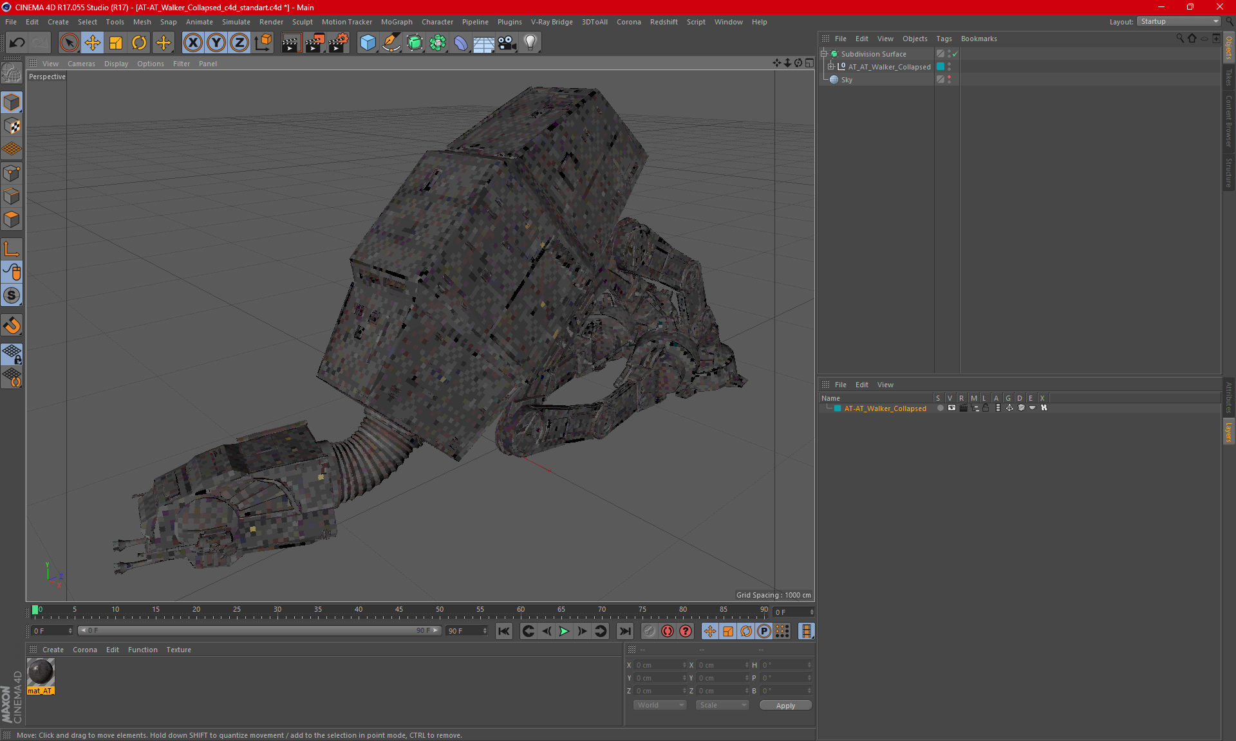Toggle Autokeying button
The height and width of the screenshot is (741, 1236).
668,631
